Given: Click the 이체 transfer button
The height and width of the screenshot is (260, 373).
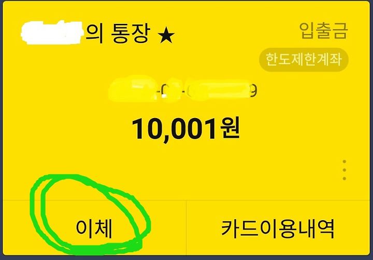Looking at the screenshot, I should tap(94, 228).
